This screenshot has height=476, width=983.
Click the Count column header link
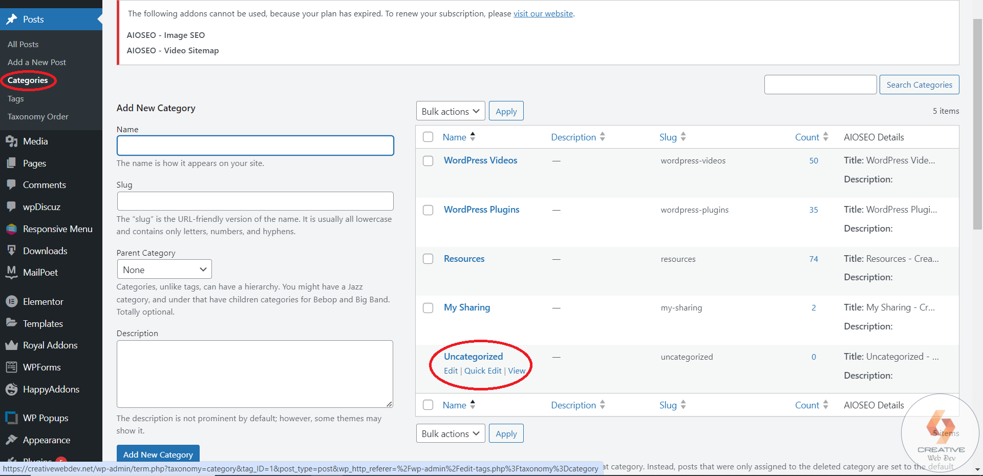tap(807, 137)
